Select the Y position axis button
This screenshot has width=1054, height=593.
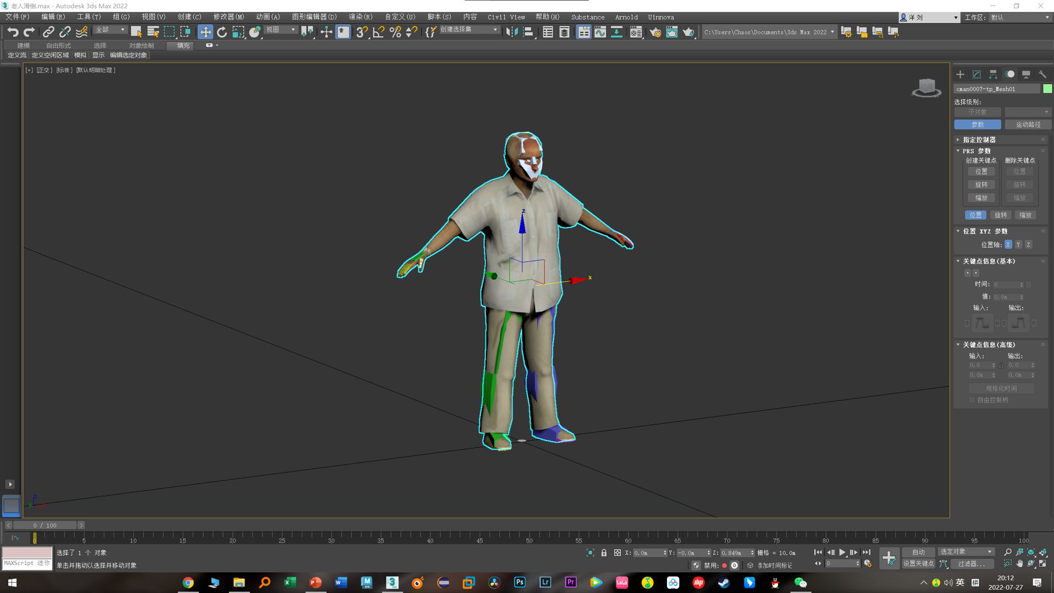(x=1018, y=245)
